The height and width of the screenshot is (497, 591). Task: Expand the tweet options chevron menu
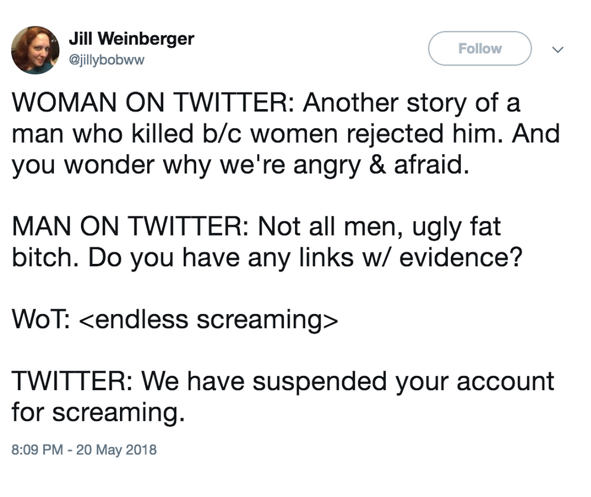pos(557,50)
